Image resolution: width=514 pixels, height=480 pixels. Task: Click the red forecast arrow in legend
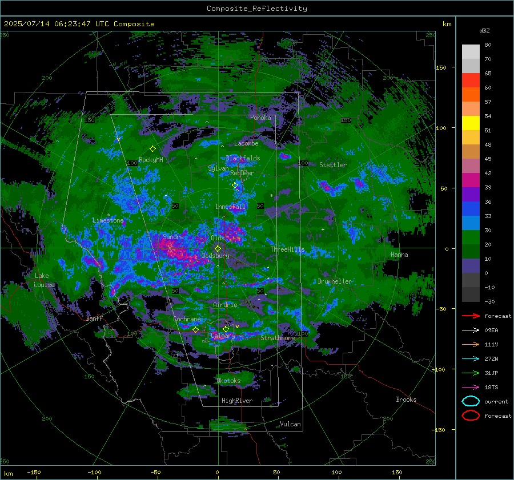click(x=471, y=316)
